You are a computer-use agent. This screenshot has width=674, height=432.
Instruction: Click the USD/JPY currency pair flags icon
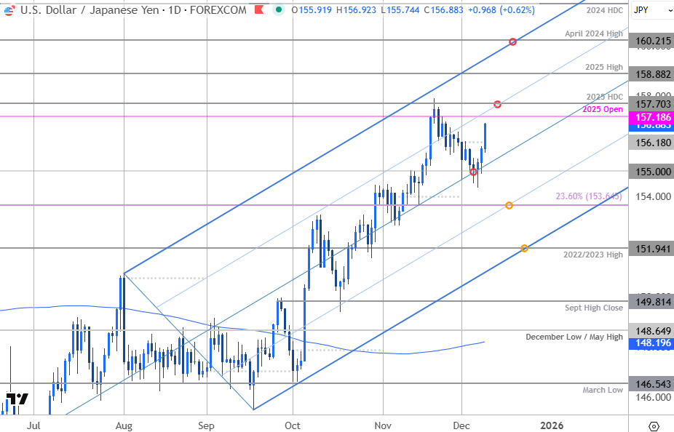point(11,11)
